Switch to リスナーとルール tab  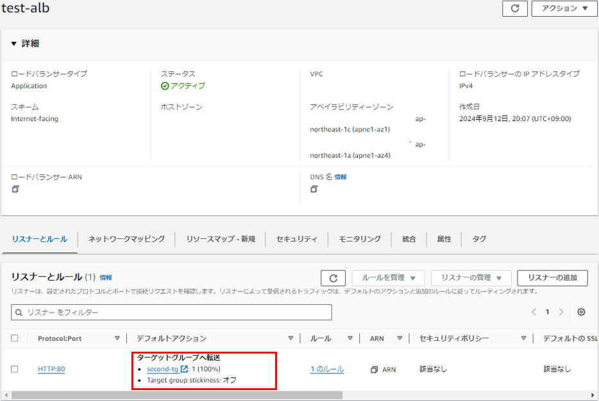(x=39, y=239)
